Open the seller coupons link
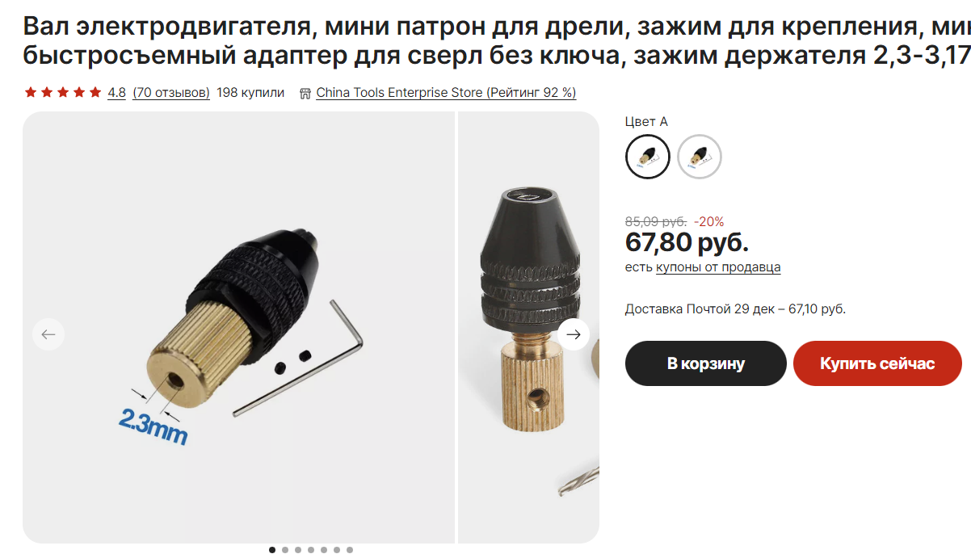This screenshot has height=554, width=971. click(x=718, y=267)
